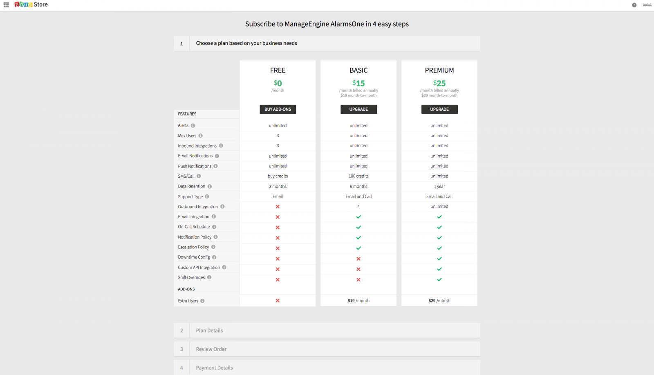Click '1 year' data retention value
The width and height of the screenshot is (654, 375).
(439, 186)
